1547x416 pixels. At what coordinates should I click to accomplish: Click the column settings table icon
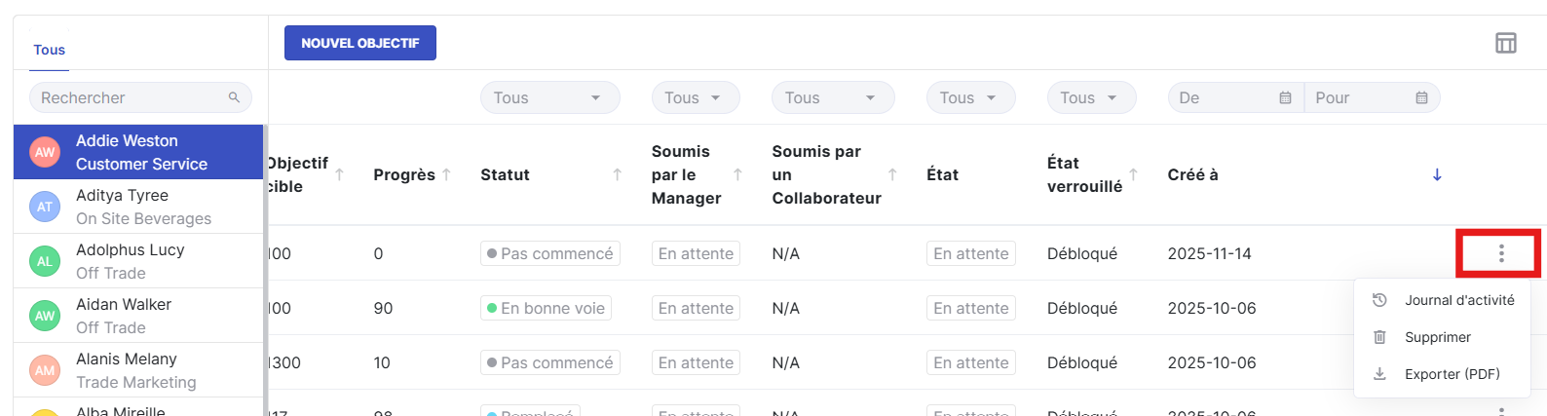click(x=1505, y=43)
